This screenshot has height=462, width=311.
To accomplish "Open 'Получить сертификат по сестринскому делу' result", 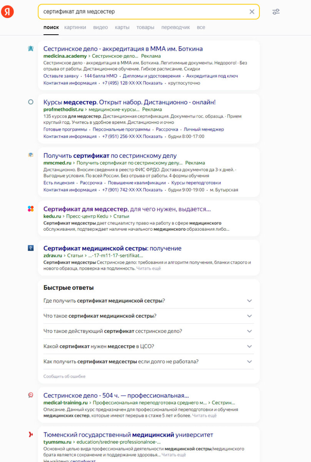I will (x=110, y=156).
